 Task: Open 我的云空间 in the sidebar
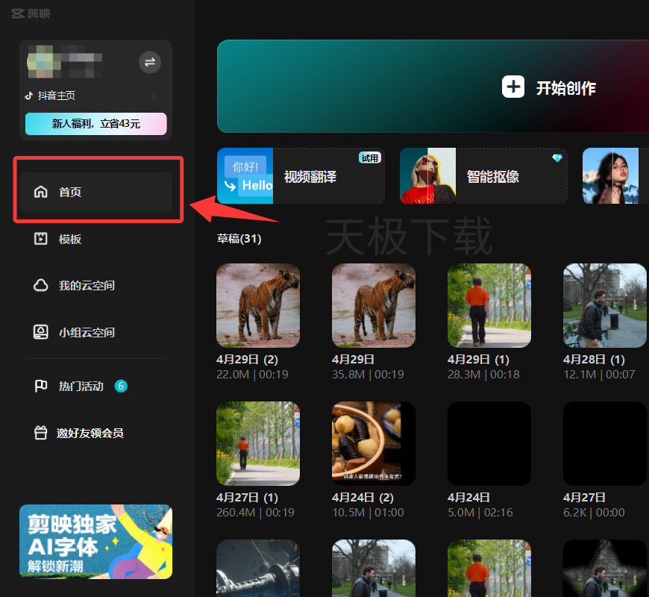click(74, 286)
